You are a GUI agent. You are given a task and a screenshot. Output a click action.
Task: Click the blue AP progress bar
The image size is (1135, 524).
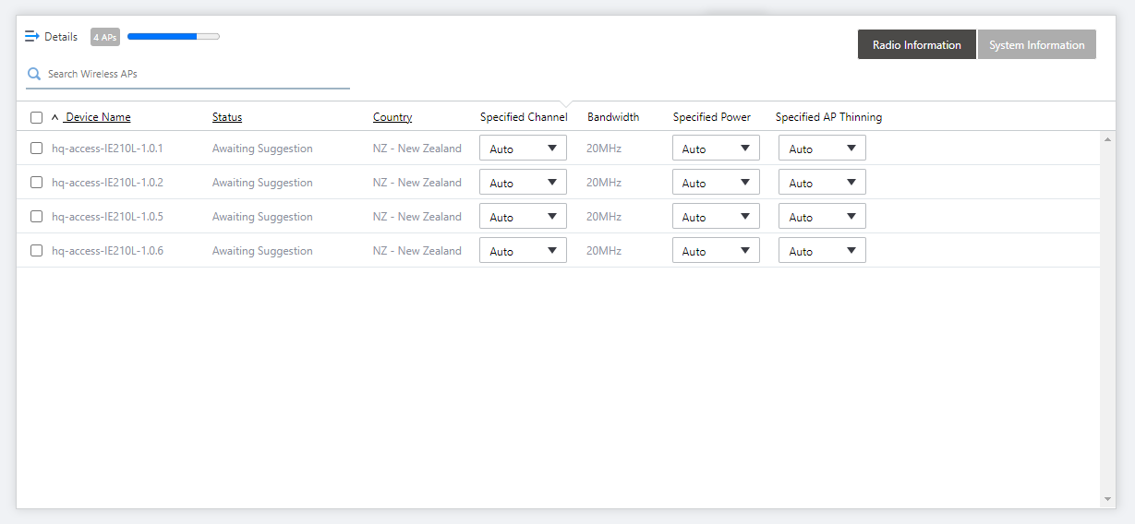[173, 37]
